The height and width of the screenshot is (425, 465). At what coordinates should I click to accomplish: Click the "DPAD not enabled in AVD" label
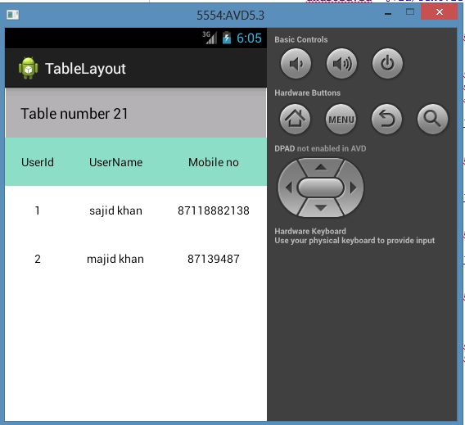pos(320,148)
